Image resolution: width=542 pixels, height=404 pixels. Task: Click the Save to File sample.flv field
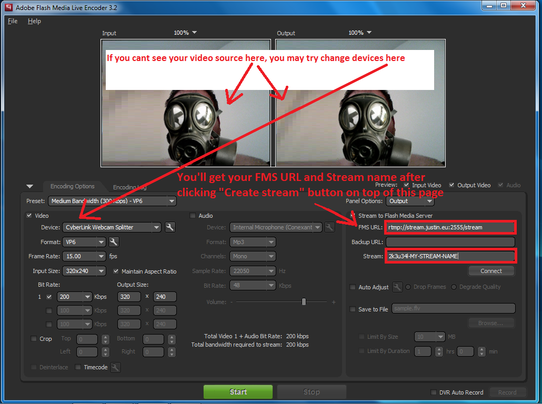(454, 308)
